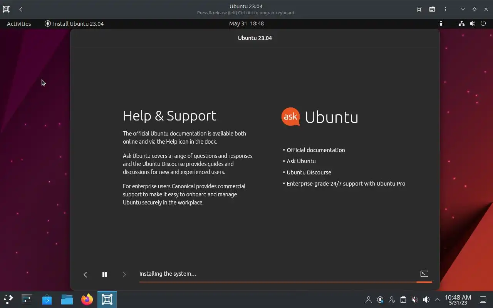Open the updates notifier in system tray
This screenshot has height=308, width=493.
[x=380, y=300]
